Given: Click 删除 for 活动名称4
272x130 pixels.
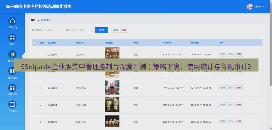Looking at the screenshot, I should tap(239, 105).
